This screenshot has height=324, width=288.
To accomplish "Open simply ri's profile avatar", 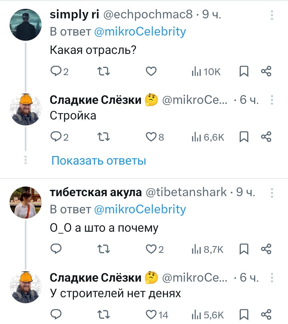I will coord(26,24).
